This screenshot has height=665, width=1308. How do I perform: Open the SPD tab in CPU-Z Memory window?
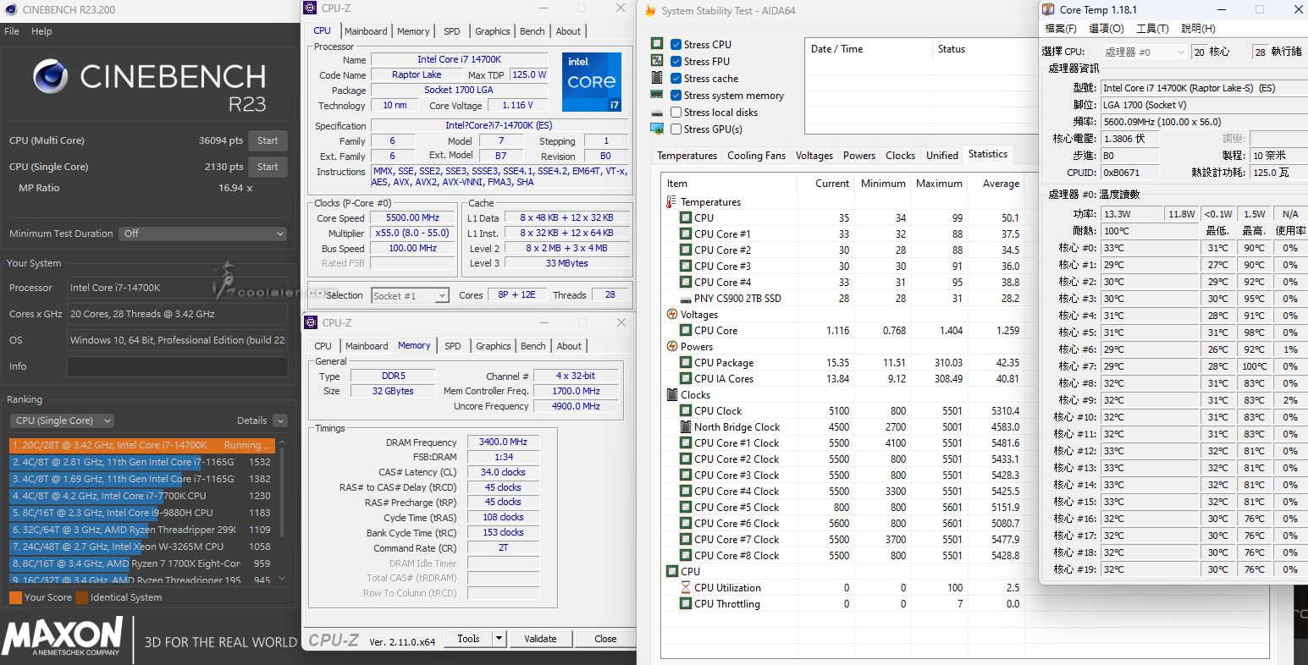coord(453,346)
